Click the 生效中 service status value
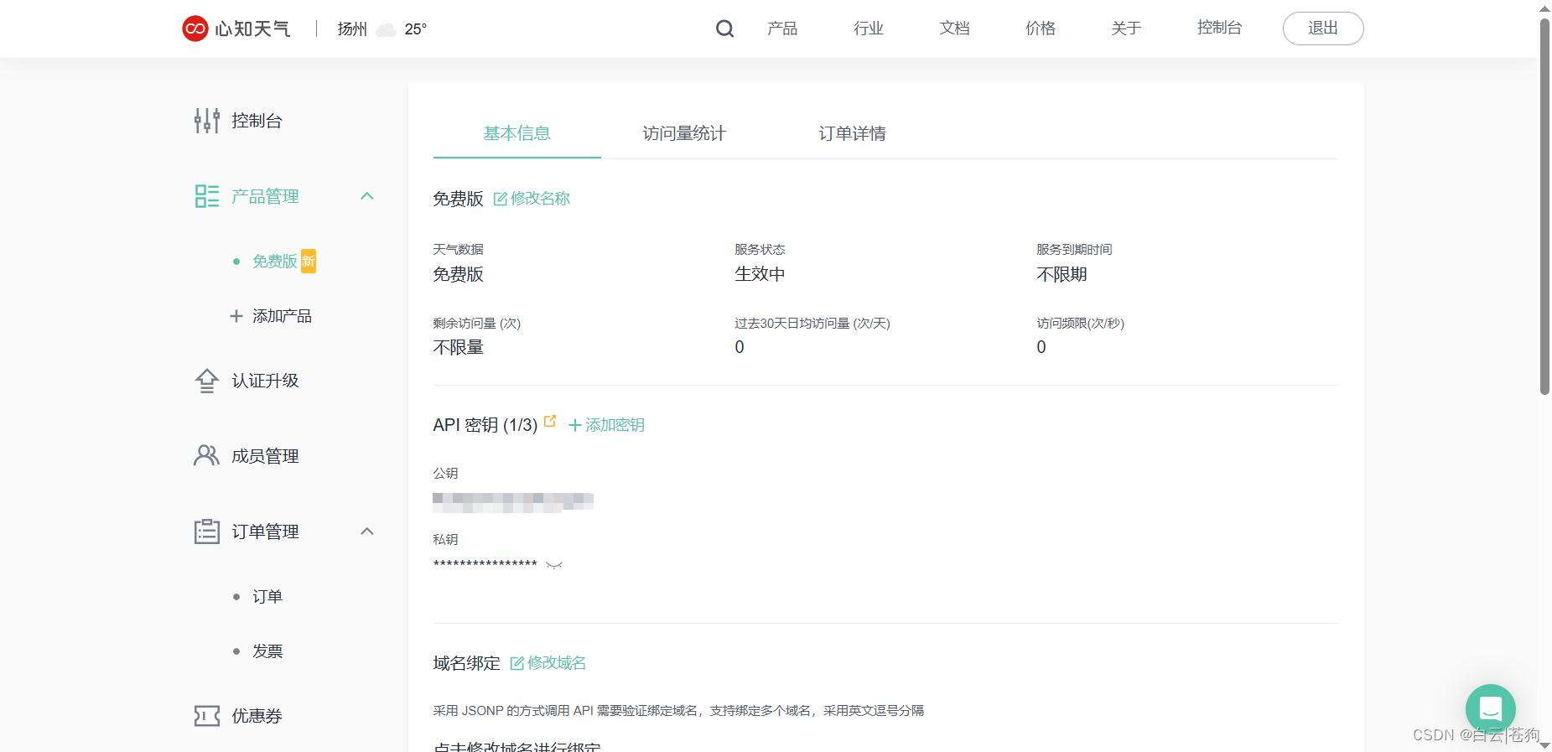Screen dimensions: 1552x752 click(x=760, y=274)
